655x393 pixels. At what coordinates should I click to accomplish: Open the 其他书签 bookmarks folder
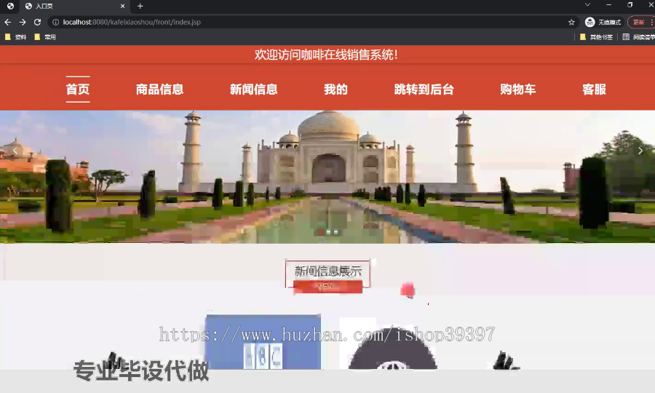597,37
